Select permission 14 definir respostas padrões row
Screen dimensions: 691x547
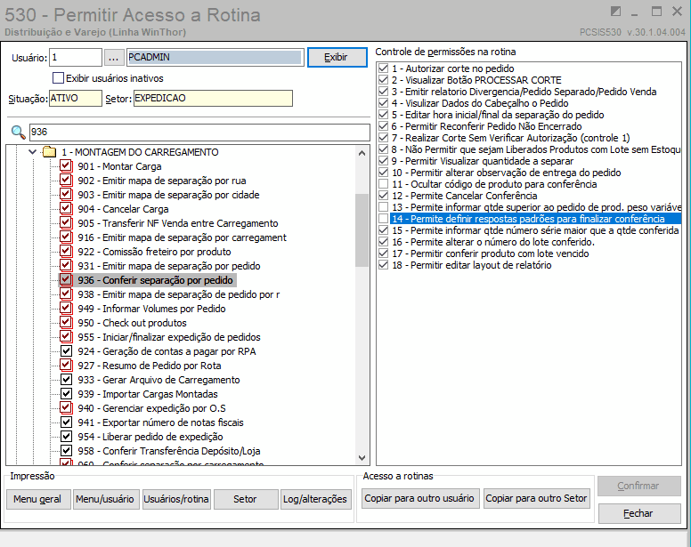click(x=535, y=219)
